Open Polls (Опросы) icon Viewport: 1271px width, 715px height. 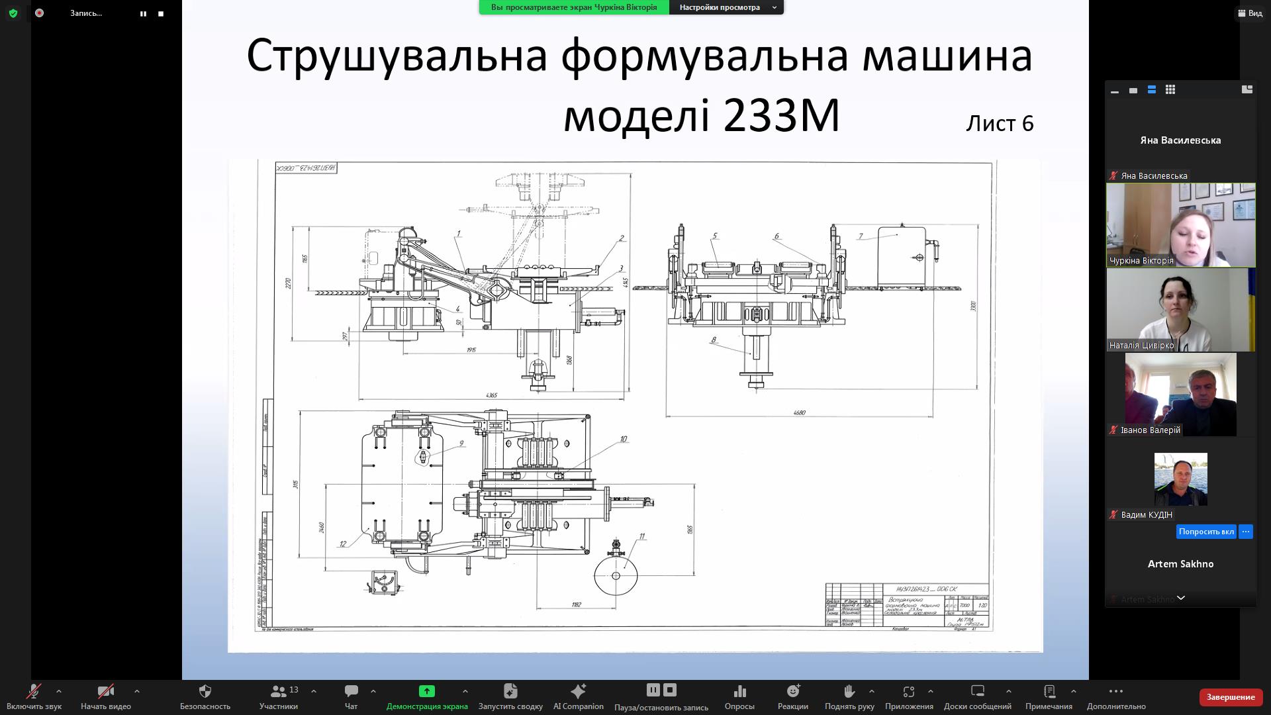coord(739,692)
